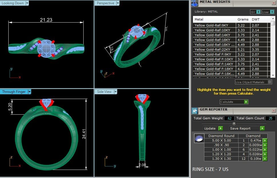The image size is (277, 178).
Task: Click the Update button in Gem Reporter
Action: tap(213, 128)
